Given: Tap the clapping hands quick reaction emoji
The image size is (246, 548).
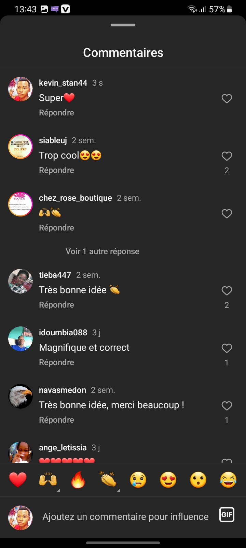Looking at the screenshot, I should tap(108, 480).
